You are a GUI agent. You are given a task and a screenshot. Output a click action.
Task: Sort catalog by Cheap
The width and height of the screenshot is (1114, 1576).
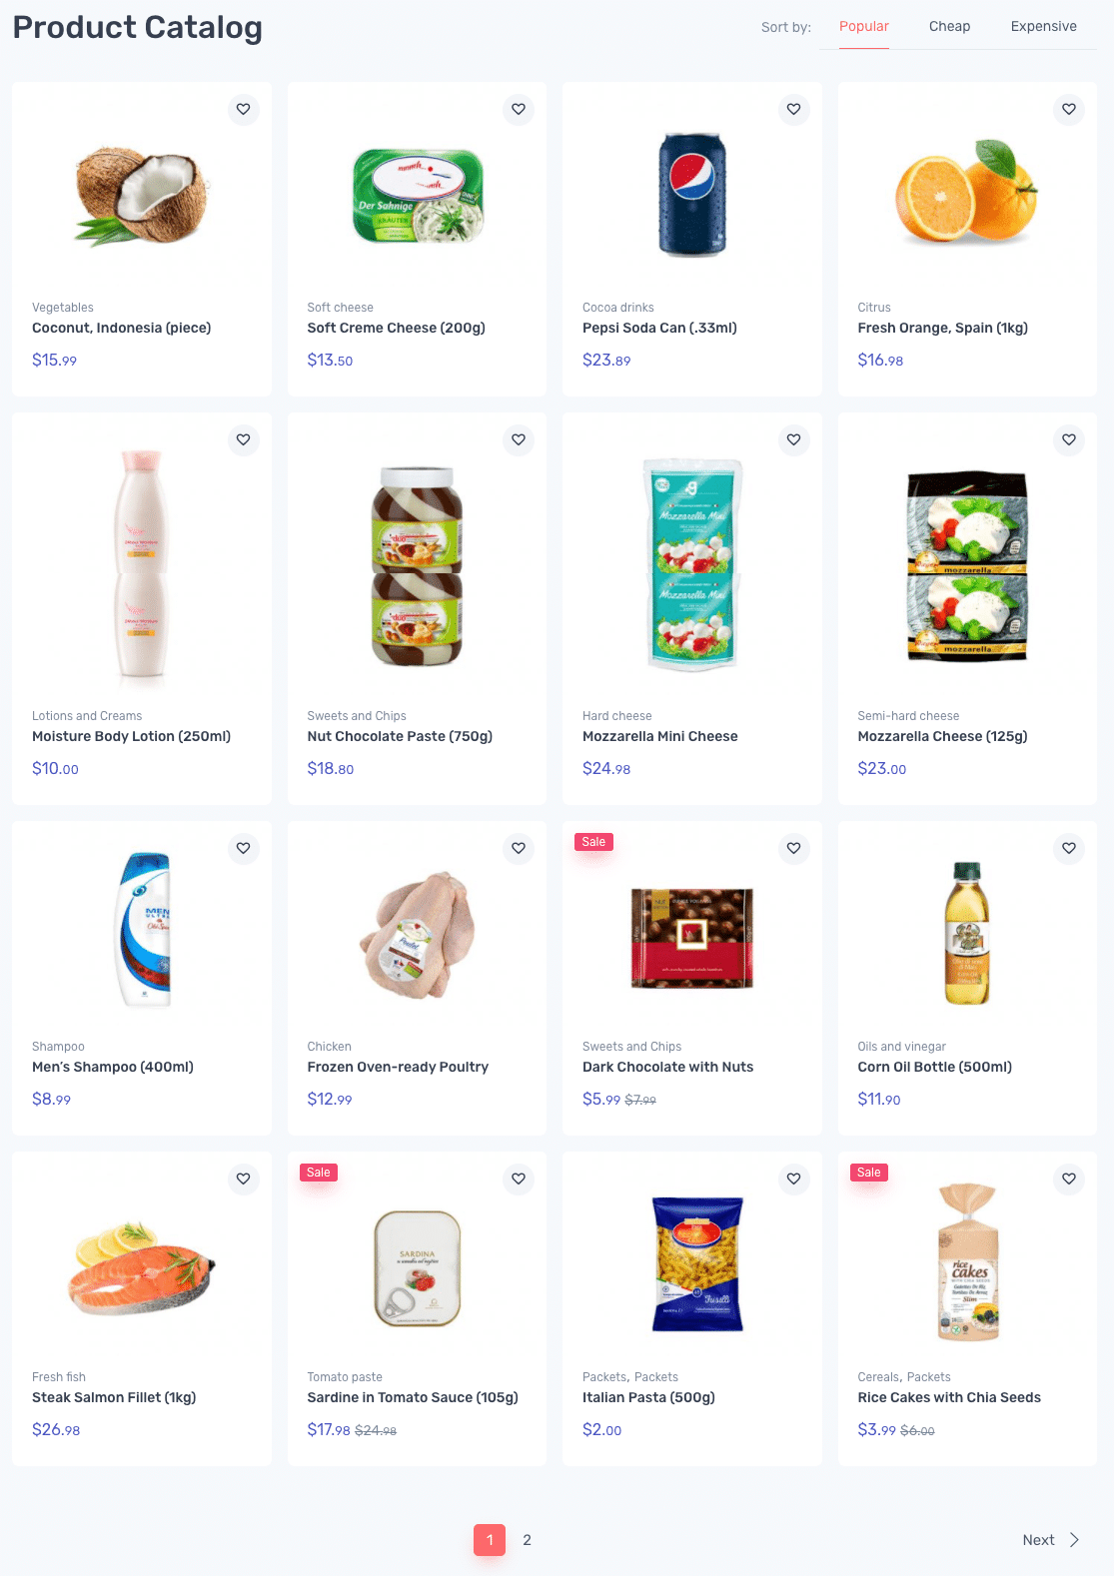949,26
